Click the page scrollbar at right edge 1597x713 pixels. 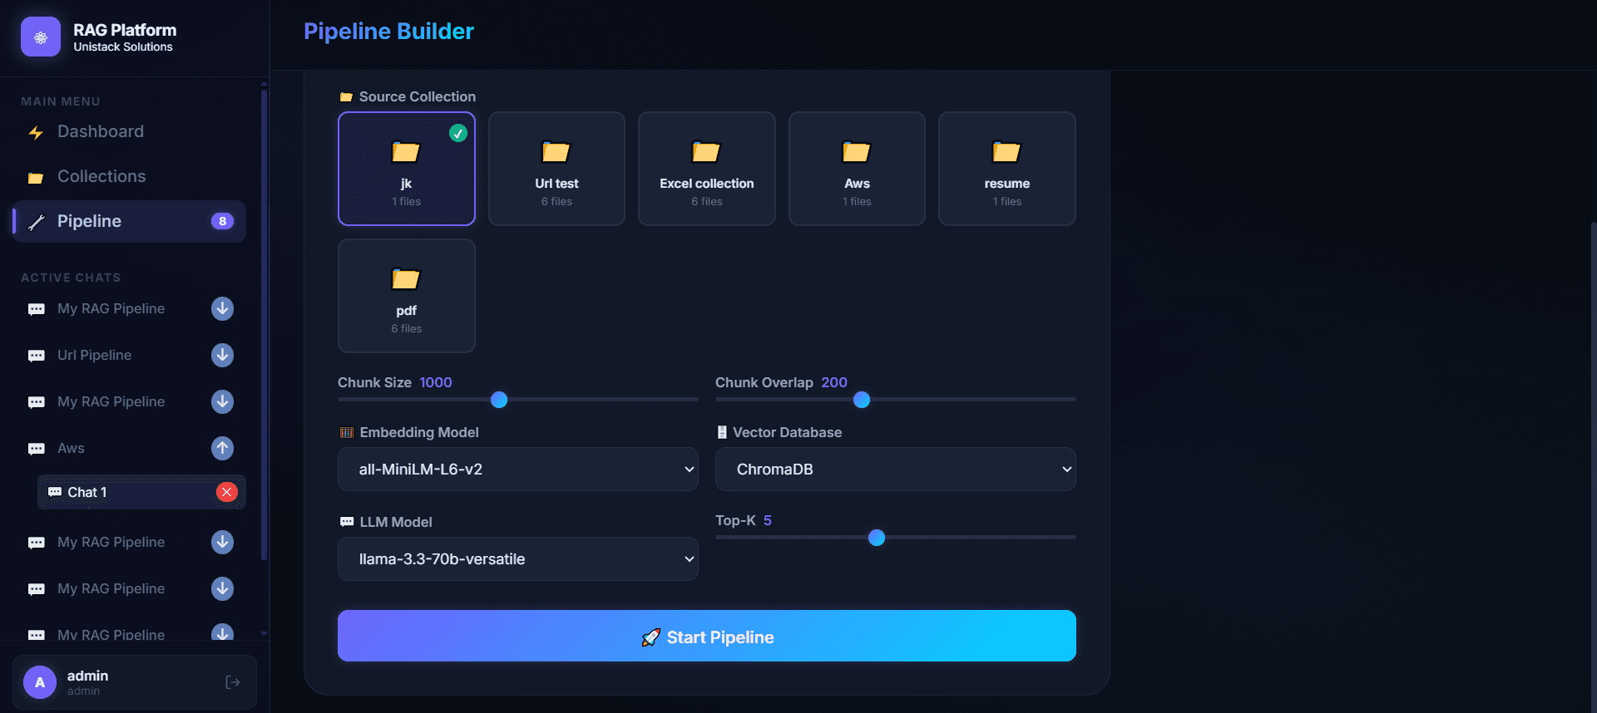tap(1593, 465)
